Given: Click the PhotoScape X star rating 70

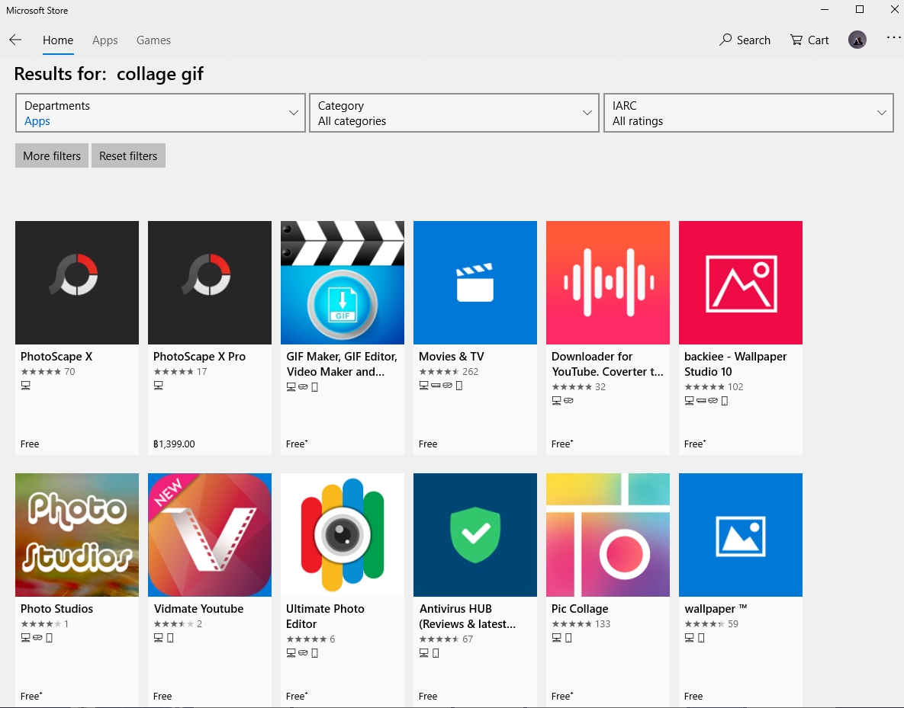Looking at the screenshot, I should coord(48,372).
